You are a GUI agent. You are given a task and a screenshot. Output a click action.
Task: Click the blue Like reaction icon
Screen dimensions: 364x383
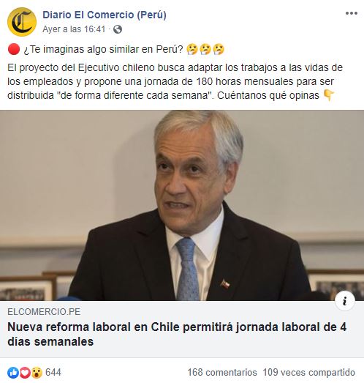point(13,373)
